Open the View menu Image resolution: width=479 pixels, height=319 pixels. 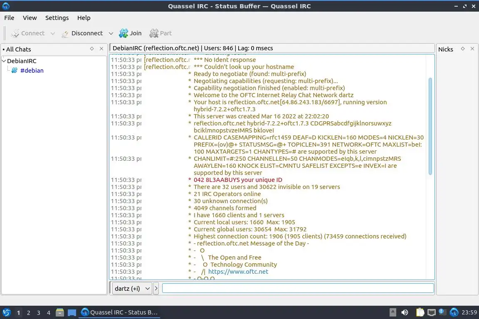pos(30,18)
